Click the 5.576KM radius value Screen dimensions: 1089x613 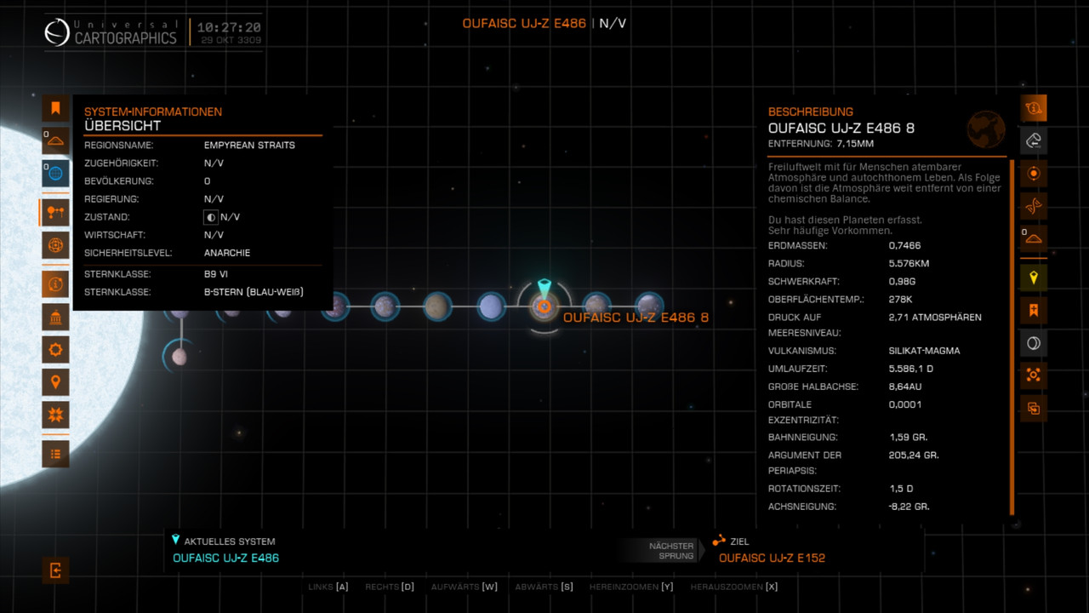[909, 264]
